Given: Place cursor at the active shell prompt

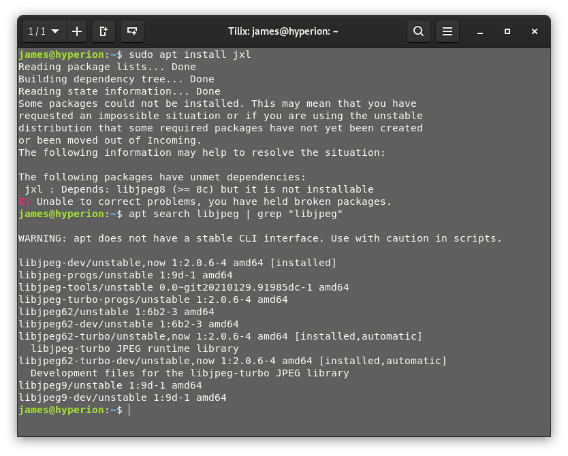Looking at the screenshot, I should tap(129, 409).
